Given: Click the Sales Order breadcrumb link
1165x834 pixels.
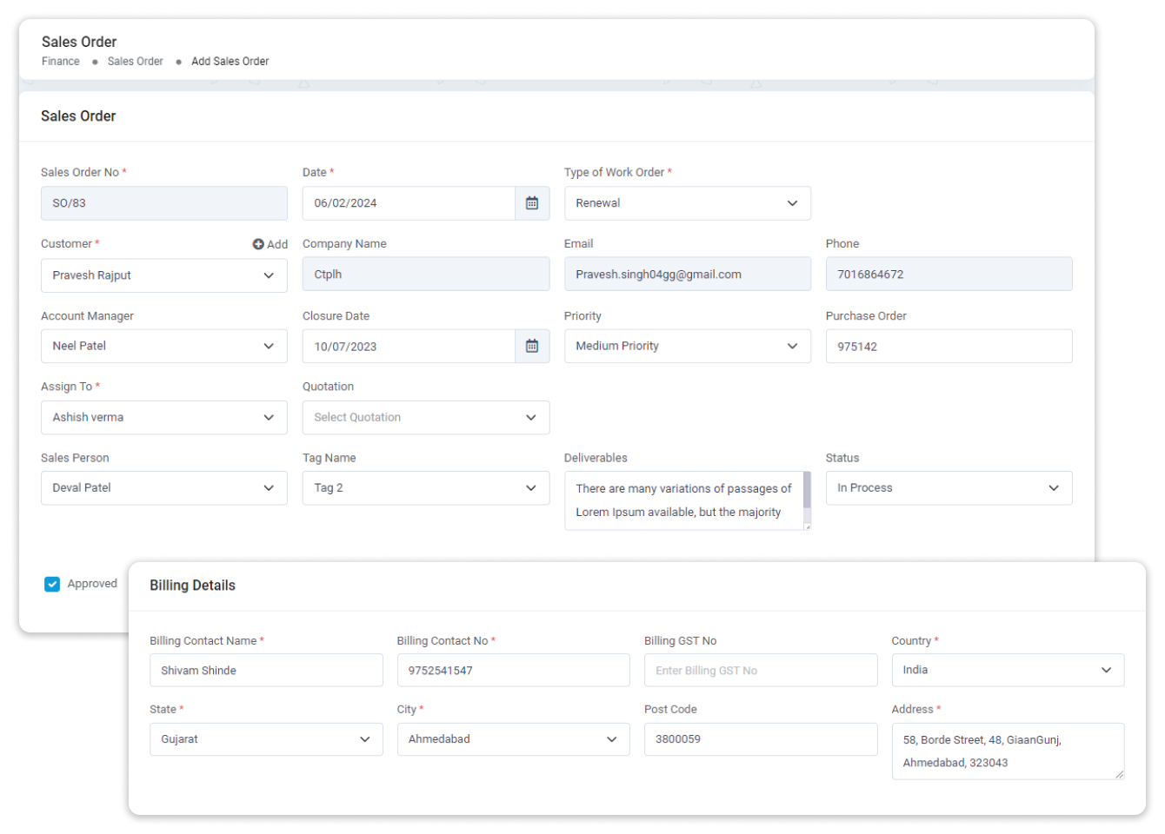Looking at the screenshot, I should point(135,61).
